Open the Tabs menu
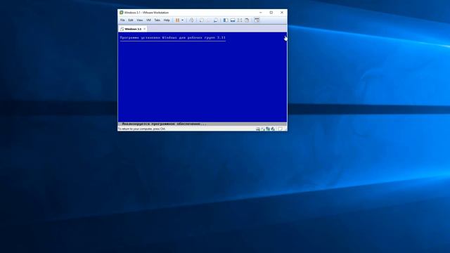Viewport: 450px width, 253px height. point(157,20)
